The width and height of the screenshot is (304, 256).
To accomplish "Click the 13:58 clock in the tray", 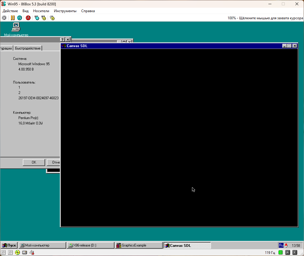I will 296,246.
